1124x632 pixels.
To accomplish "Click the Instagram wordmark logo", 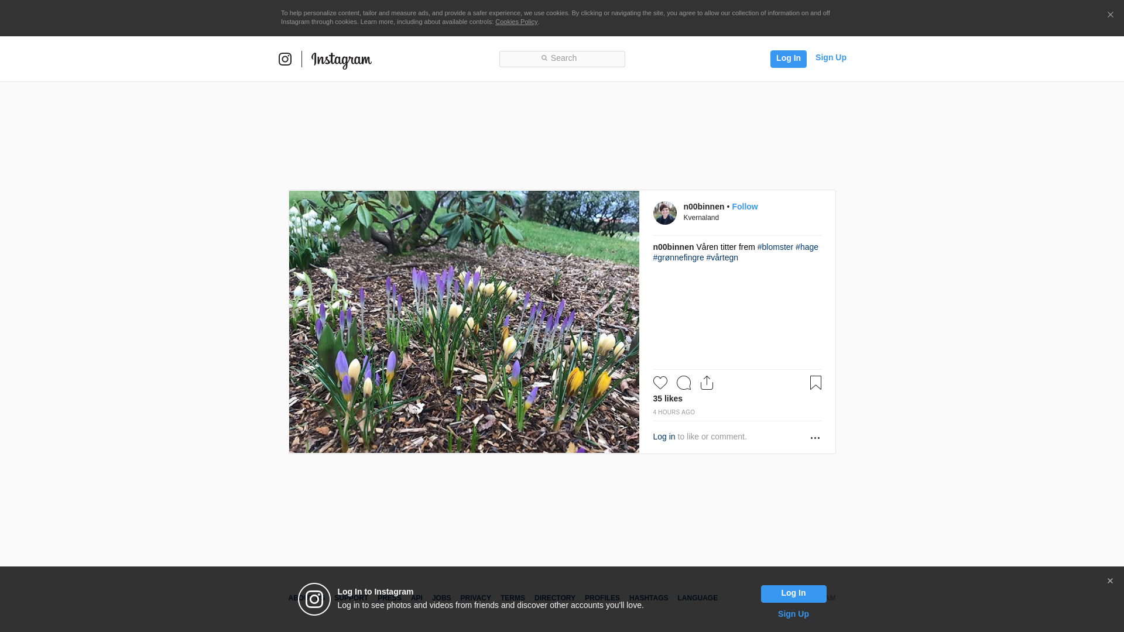I will [x=341, y=60].
